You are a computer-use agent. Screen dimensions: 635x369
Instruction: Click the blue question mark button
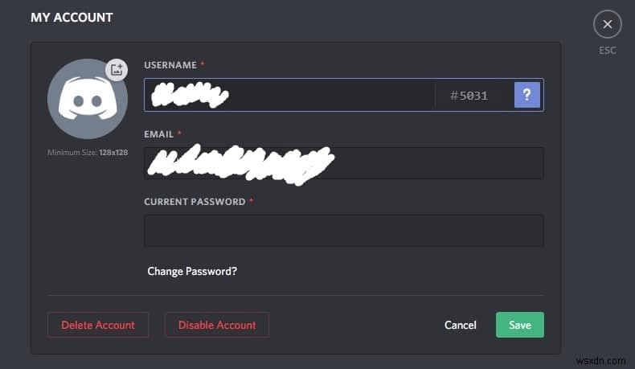click(527, 95)
